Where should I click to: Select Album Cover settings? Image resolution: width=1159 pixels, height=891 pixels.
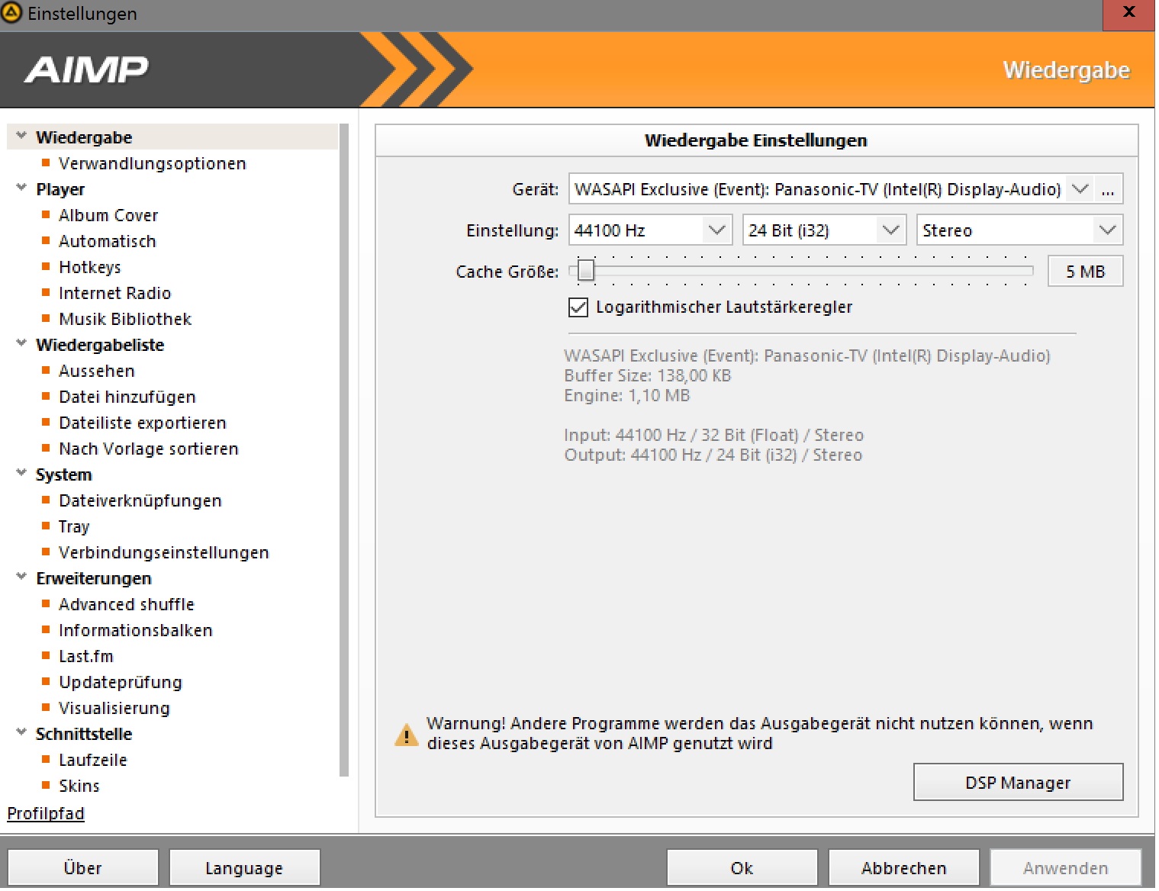pos(108,216)
